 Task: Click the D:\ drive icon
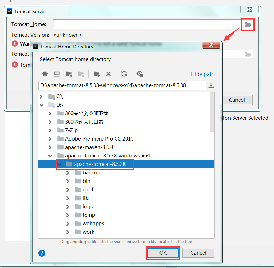click(x=52, y=105)
